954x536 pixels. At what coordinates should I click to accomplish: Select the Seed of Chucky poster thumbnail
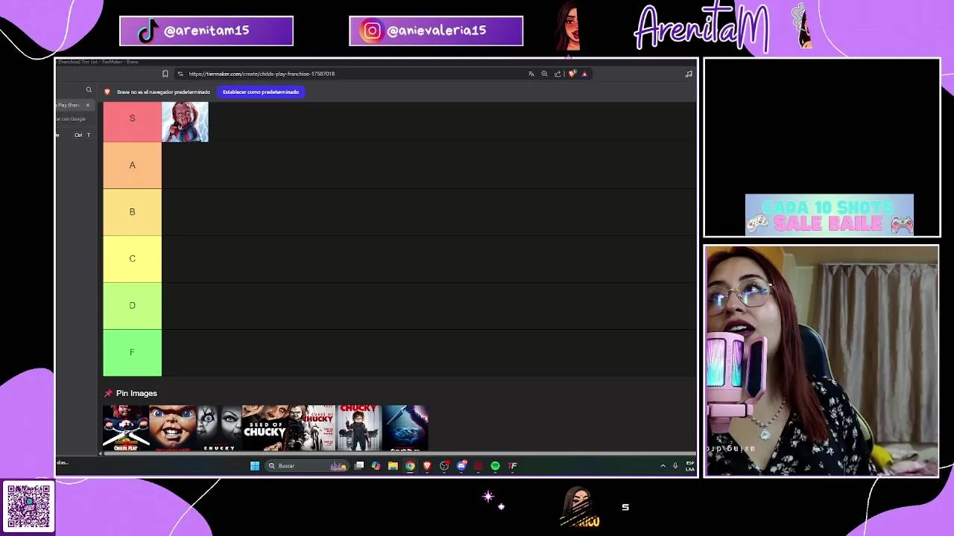[x=265, y=428]
